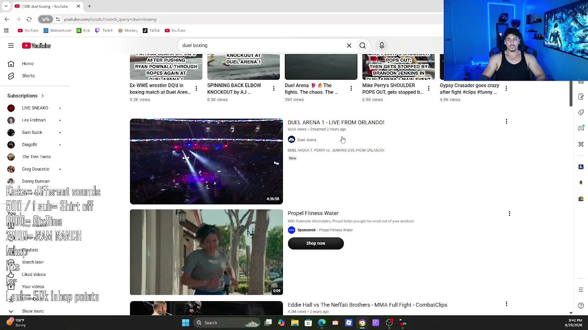The width and height of the screenshot is (588, 330).
Task: Launch Copilot from the taskbar
Action: click(x=282, y=323)
